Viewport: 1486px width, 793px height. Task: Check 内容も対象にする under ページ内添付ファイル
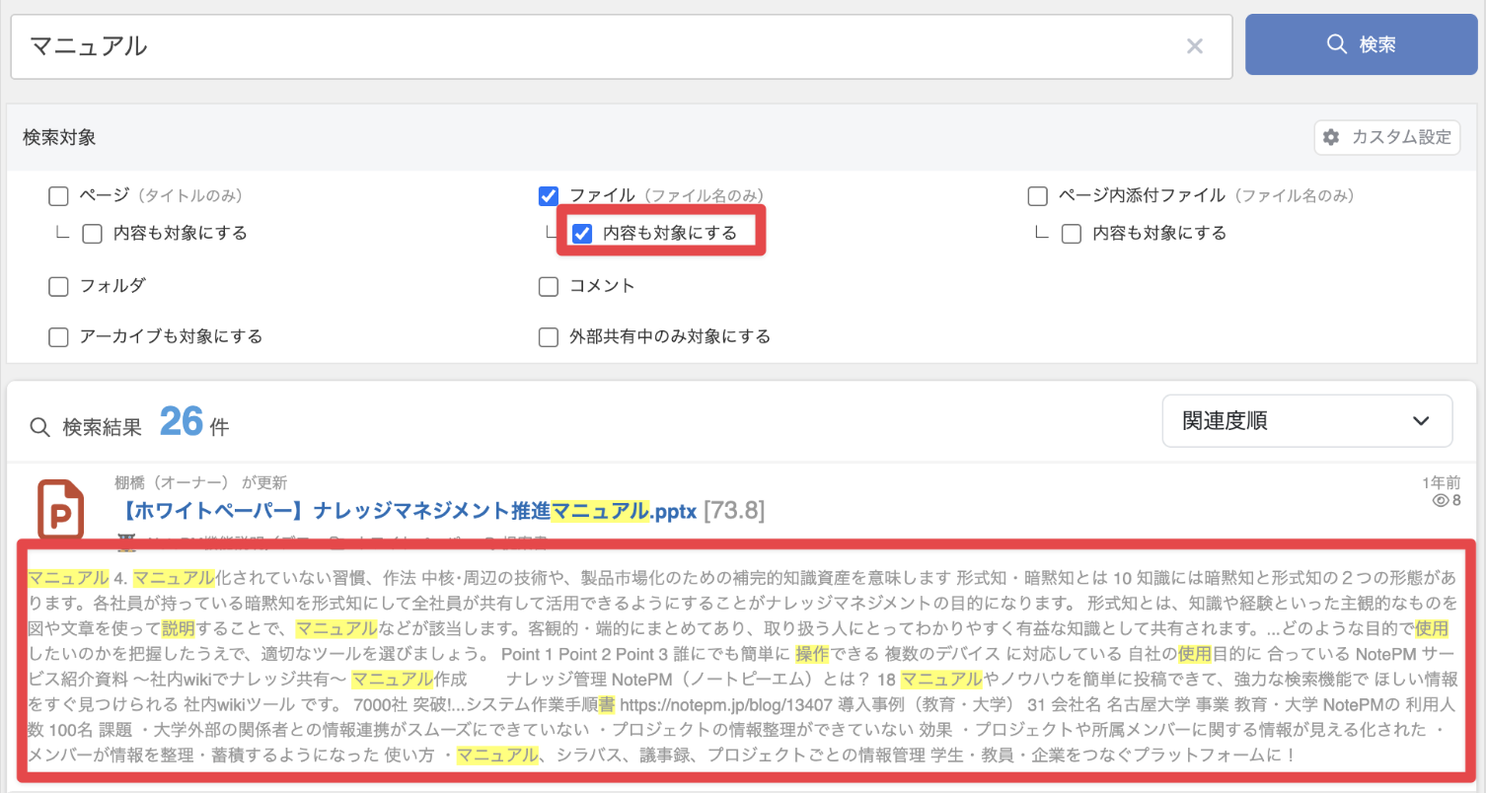coord(1072,234)
